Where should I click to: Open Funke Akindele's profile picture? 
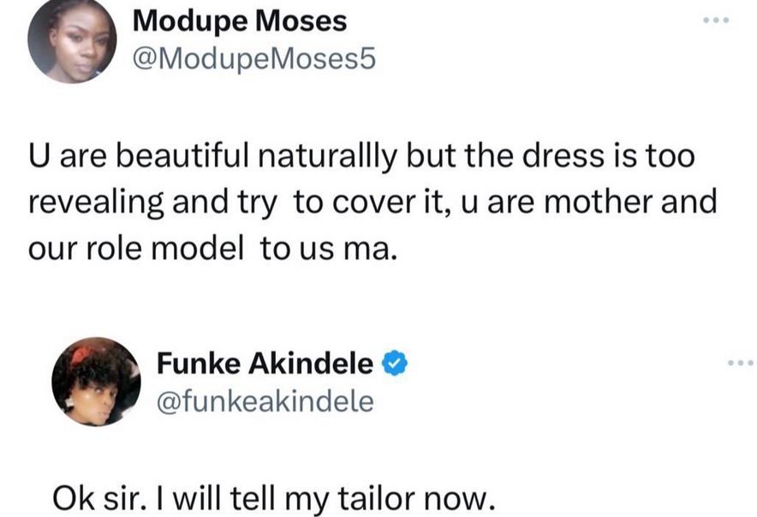(96, 382)
